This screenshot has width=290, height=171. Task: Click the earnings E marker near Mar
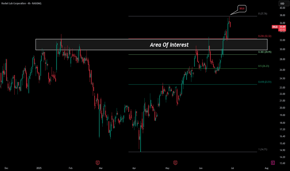pos(98,163)
